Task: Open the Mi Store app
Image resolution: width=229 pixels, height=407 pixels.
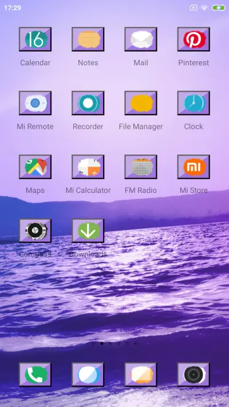Action: [x=194, y=167]
